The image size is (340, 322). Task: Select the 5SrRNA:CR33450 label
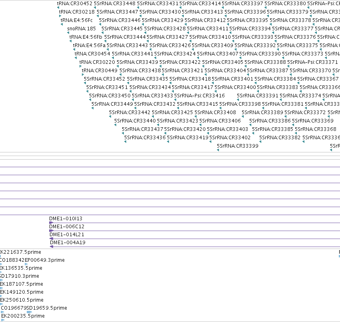pyautogui.click(x=110, y=96)
